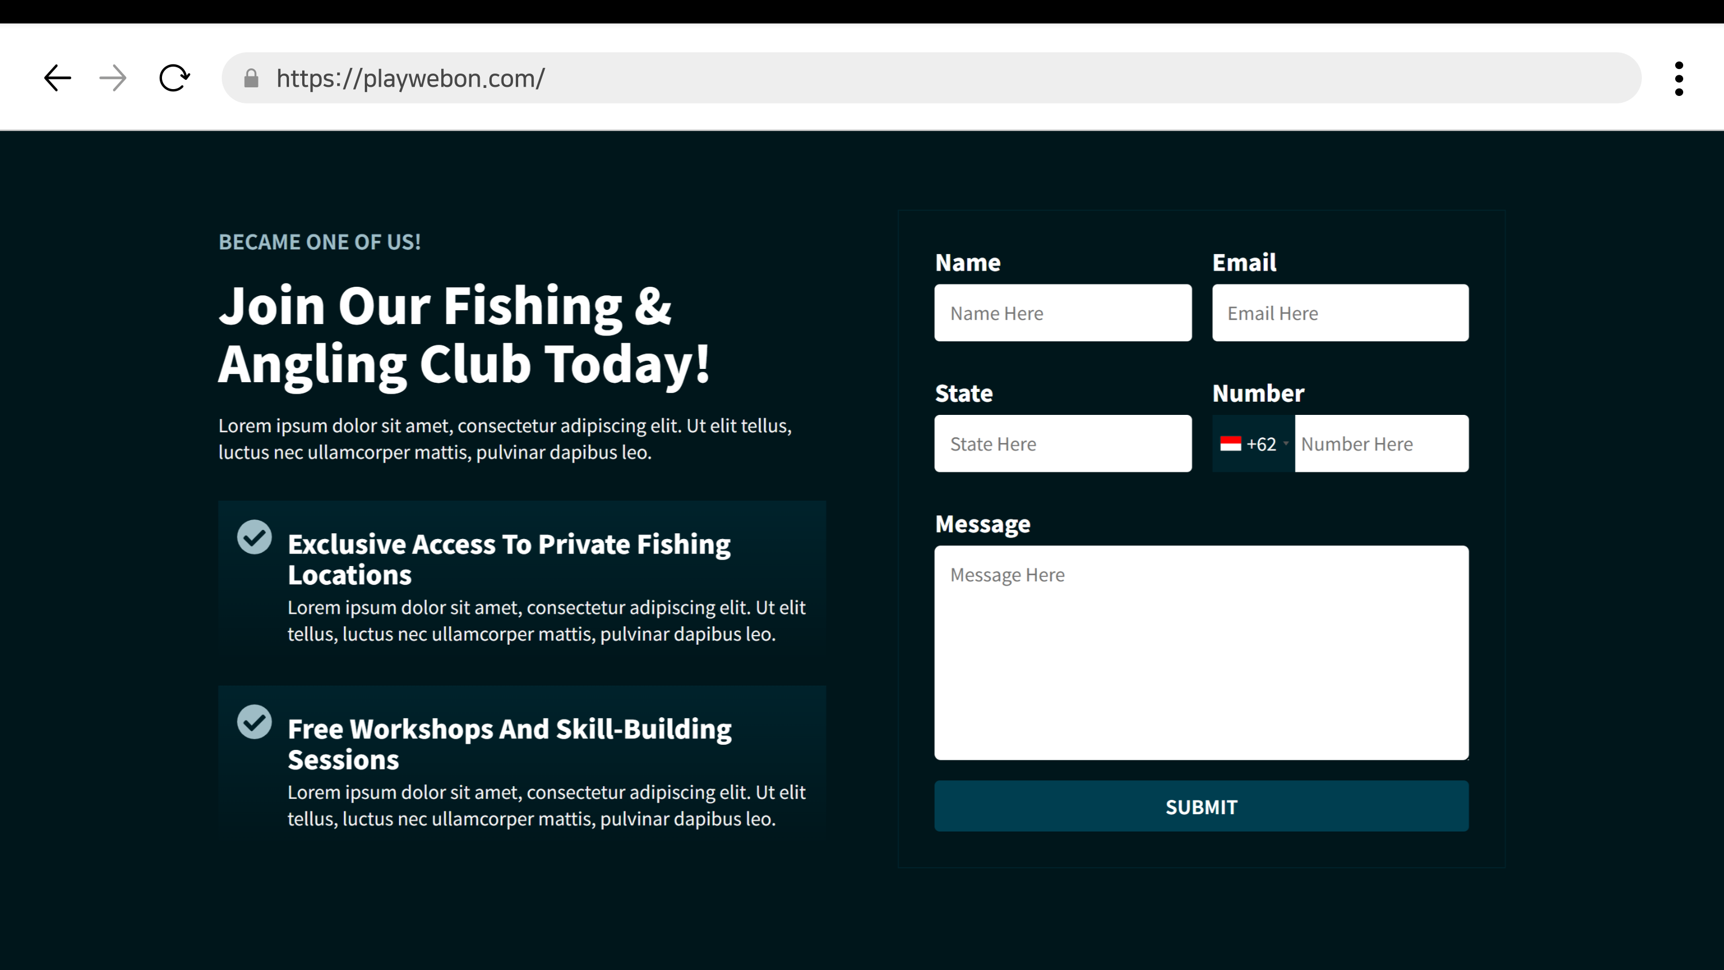Image resolution: width=1724 pixels, height=970 pixels.
Task: Click Exclusive Access To Private Fishing title
Action: 508,559
